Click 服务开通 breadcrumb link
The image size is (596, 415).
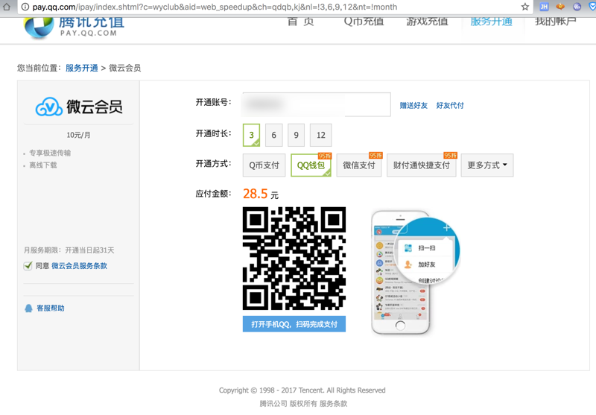click(x=82, y=68)
